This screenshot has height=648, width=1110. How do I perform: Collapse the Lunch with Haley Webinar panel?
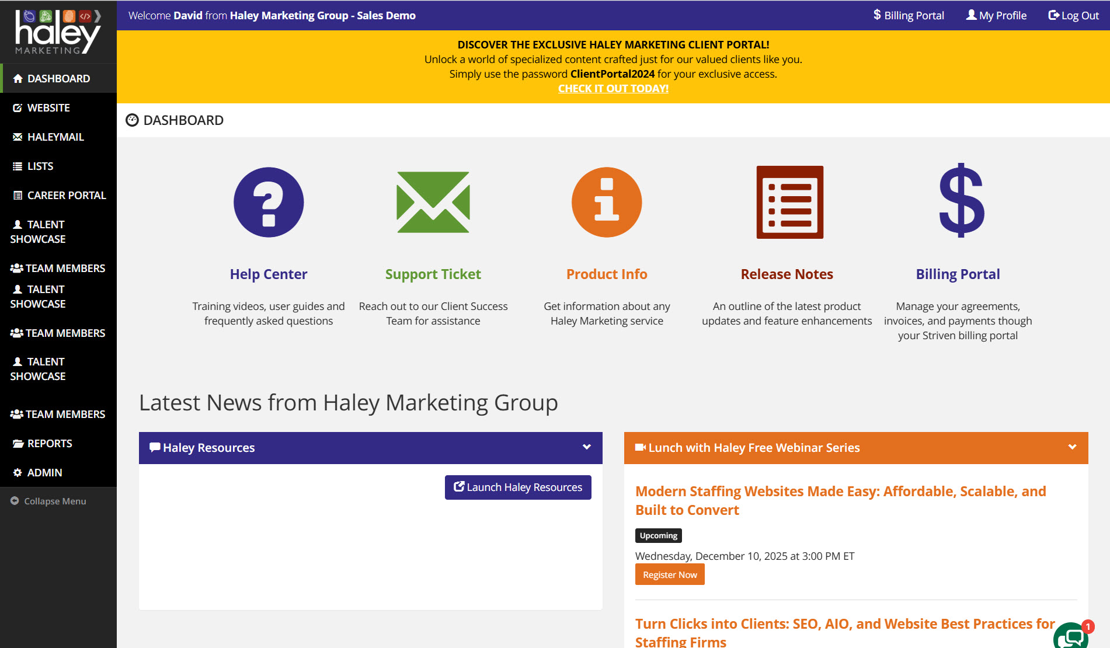(x=1072, y=447)
